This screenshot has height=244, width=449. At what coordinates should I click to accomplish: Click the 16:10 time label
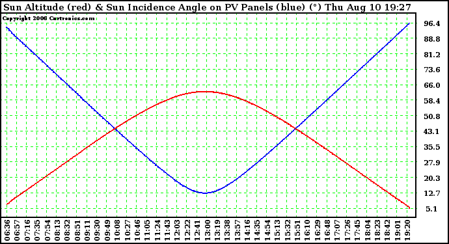(x=307, y=230)
